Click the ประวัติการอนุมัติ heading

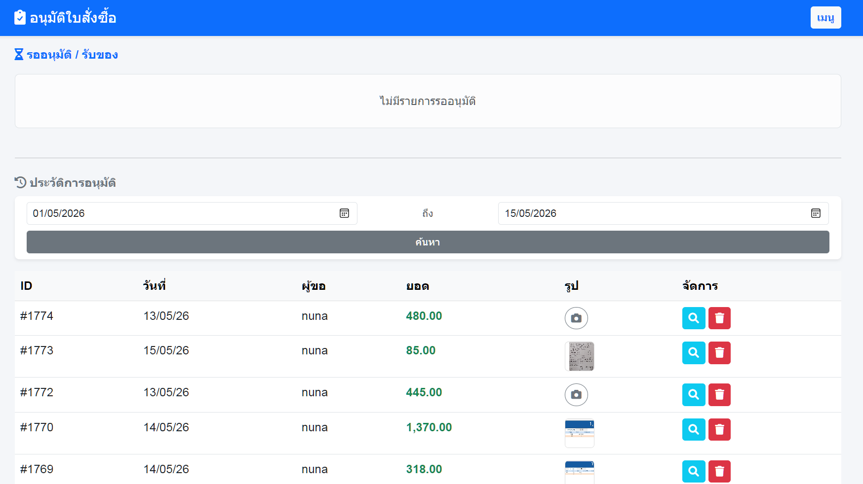73,183
